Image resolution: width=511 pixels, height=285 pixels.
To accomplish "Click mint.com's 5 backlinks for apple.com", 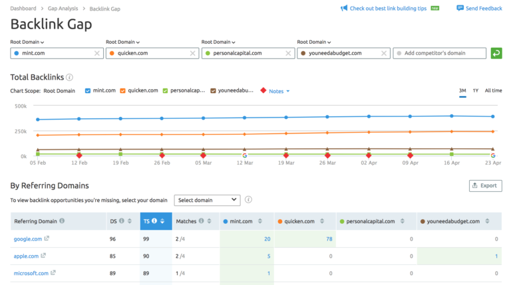I will coord(269,256).
